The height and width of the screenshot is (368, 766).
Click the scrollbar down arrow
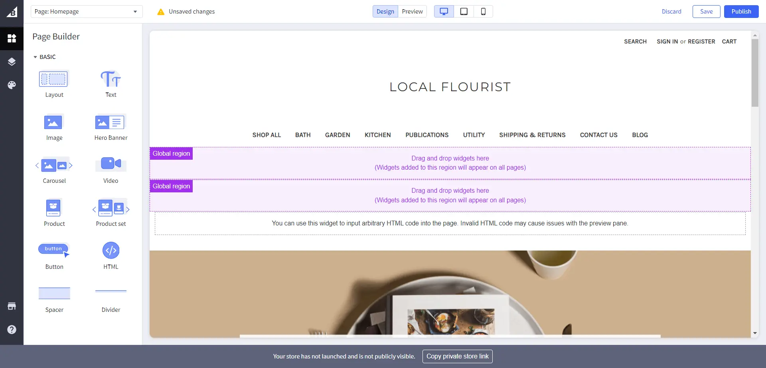coord(755,333)
